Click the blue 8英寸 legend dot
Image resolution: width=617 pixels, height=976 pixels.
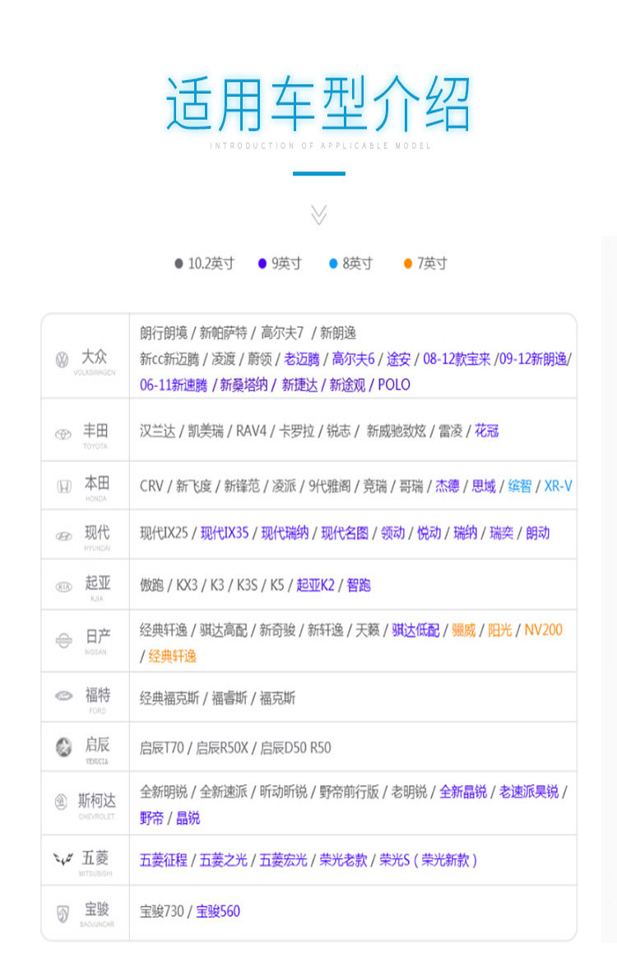333,264
